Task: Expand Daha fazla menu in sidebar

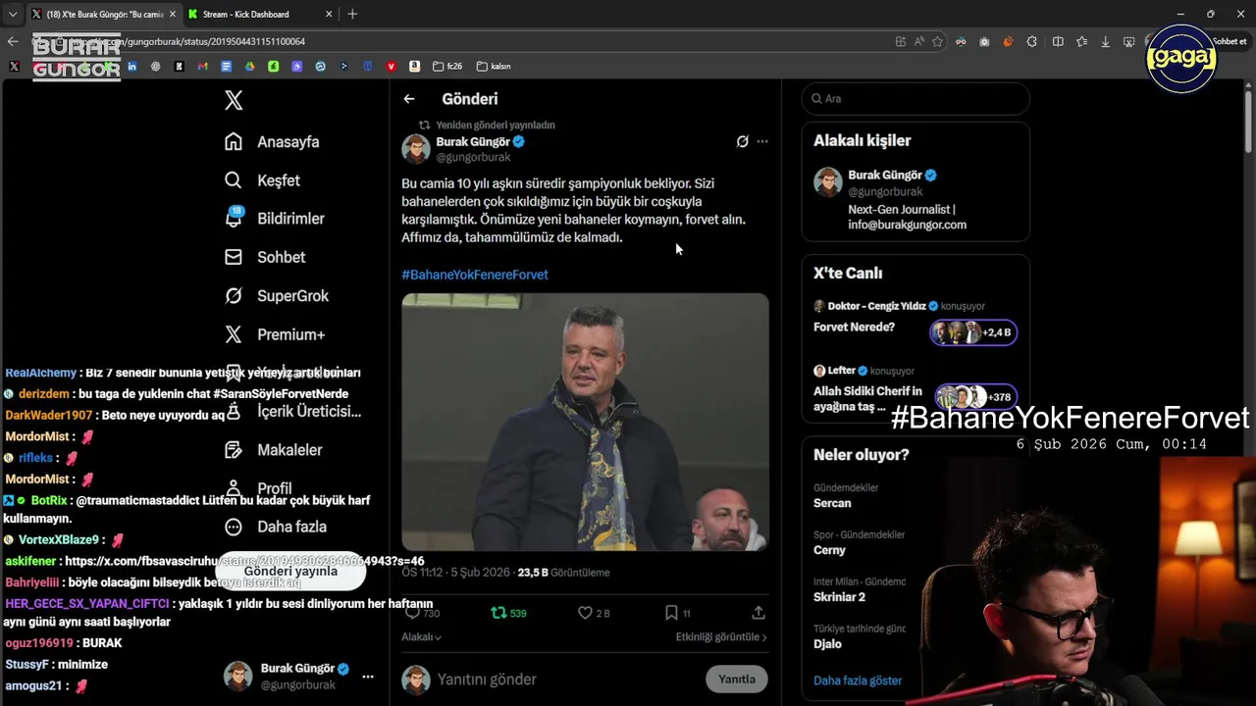Action: (276, 527)
